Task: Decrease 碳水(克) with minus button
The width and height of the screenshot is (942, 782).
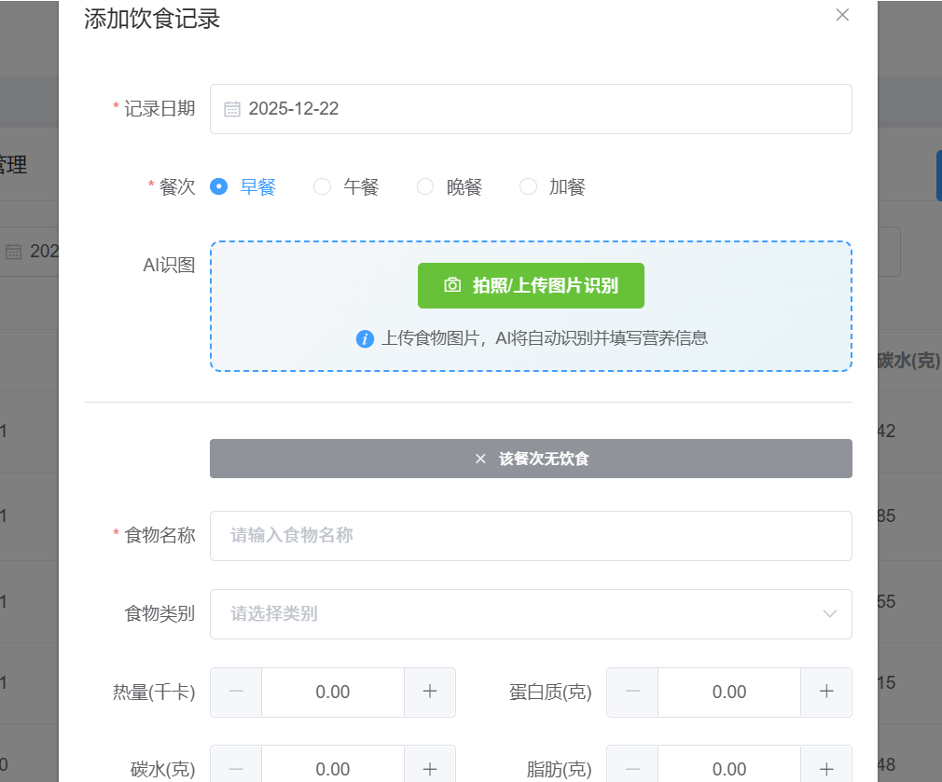Action: (x=236, y=769)
